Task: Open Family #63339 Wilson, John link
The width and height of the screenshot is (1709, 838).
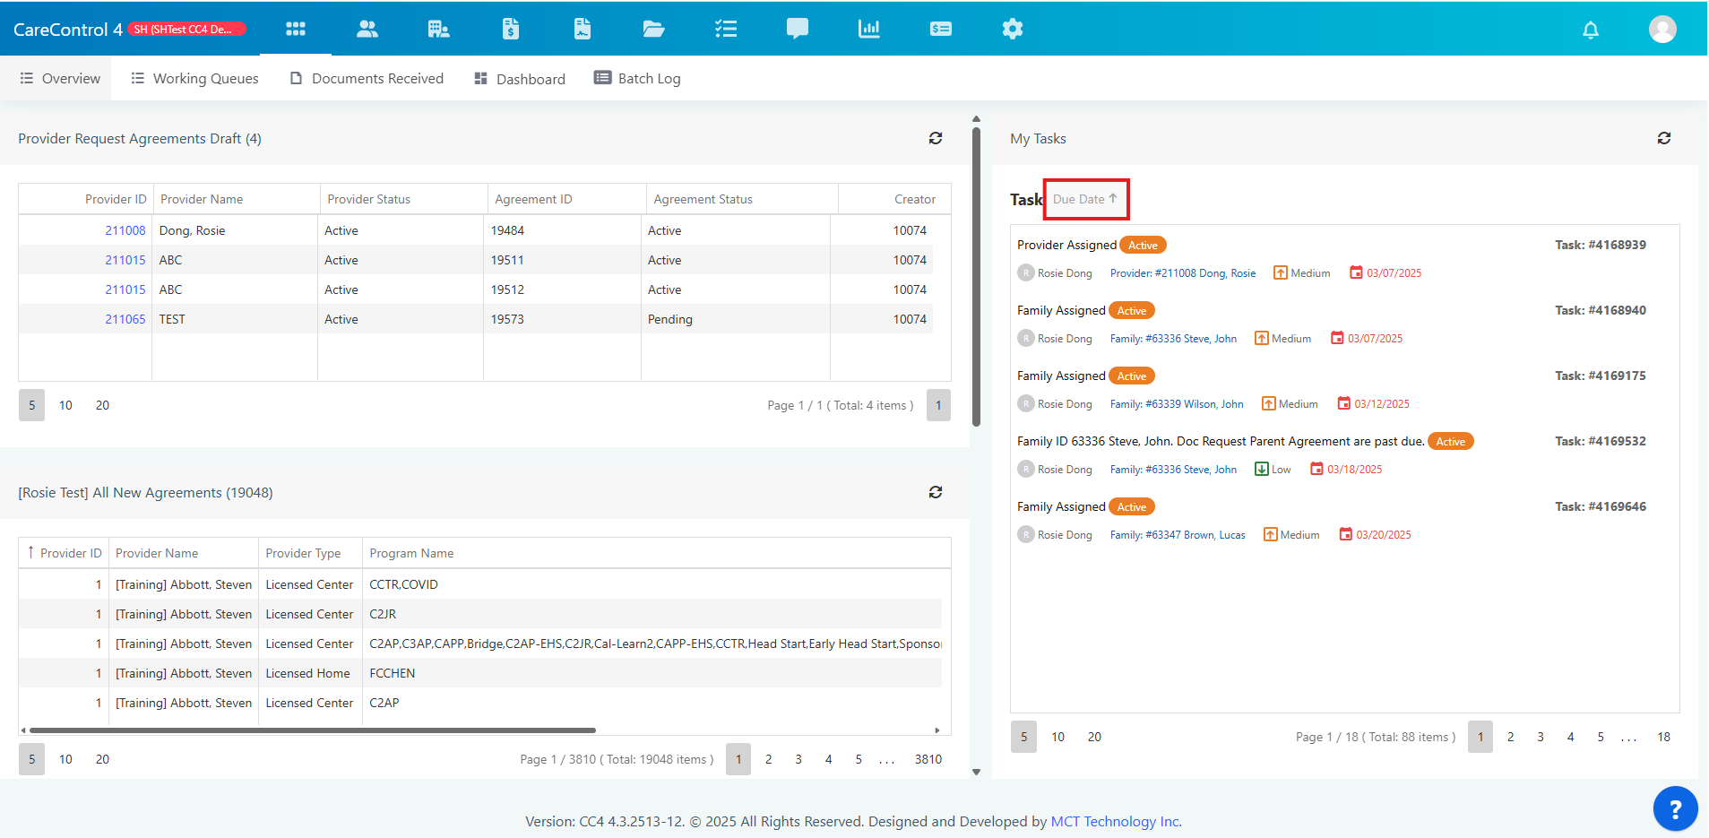Action: pos(1177,404)
